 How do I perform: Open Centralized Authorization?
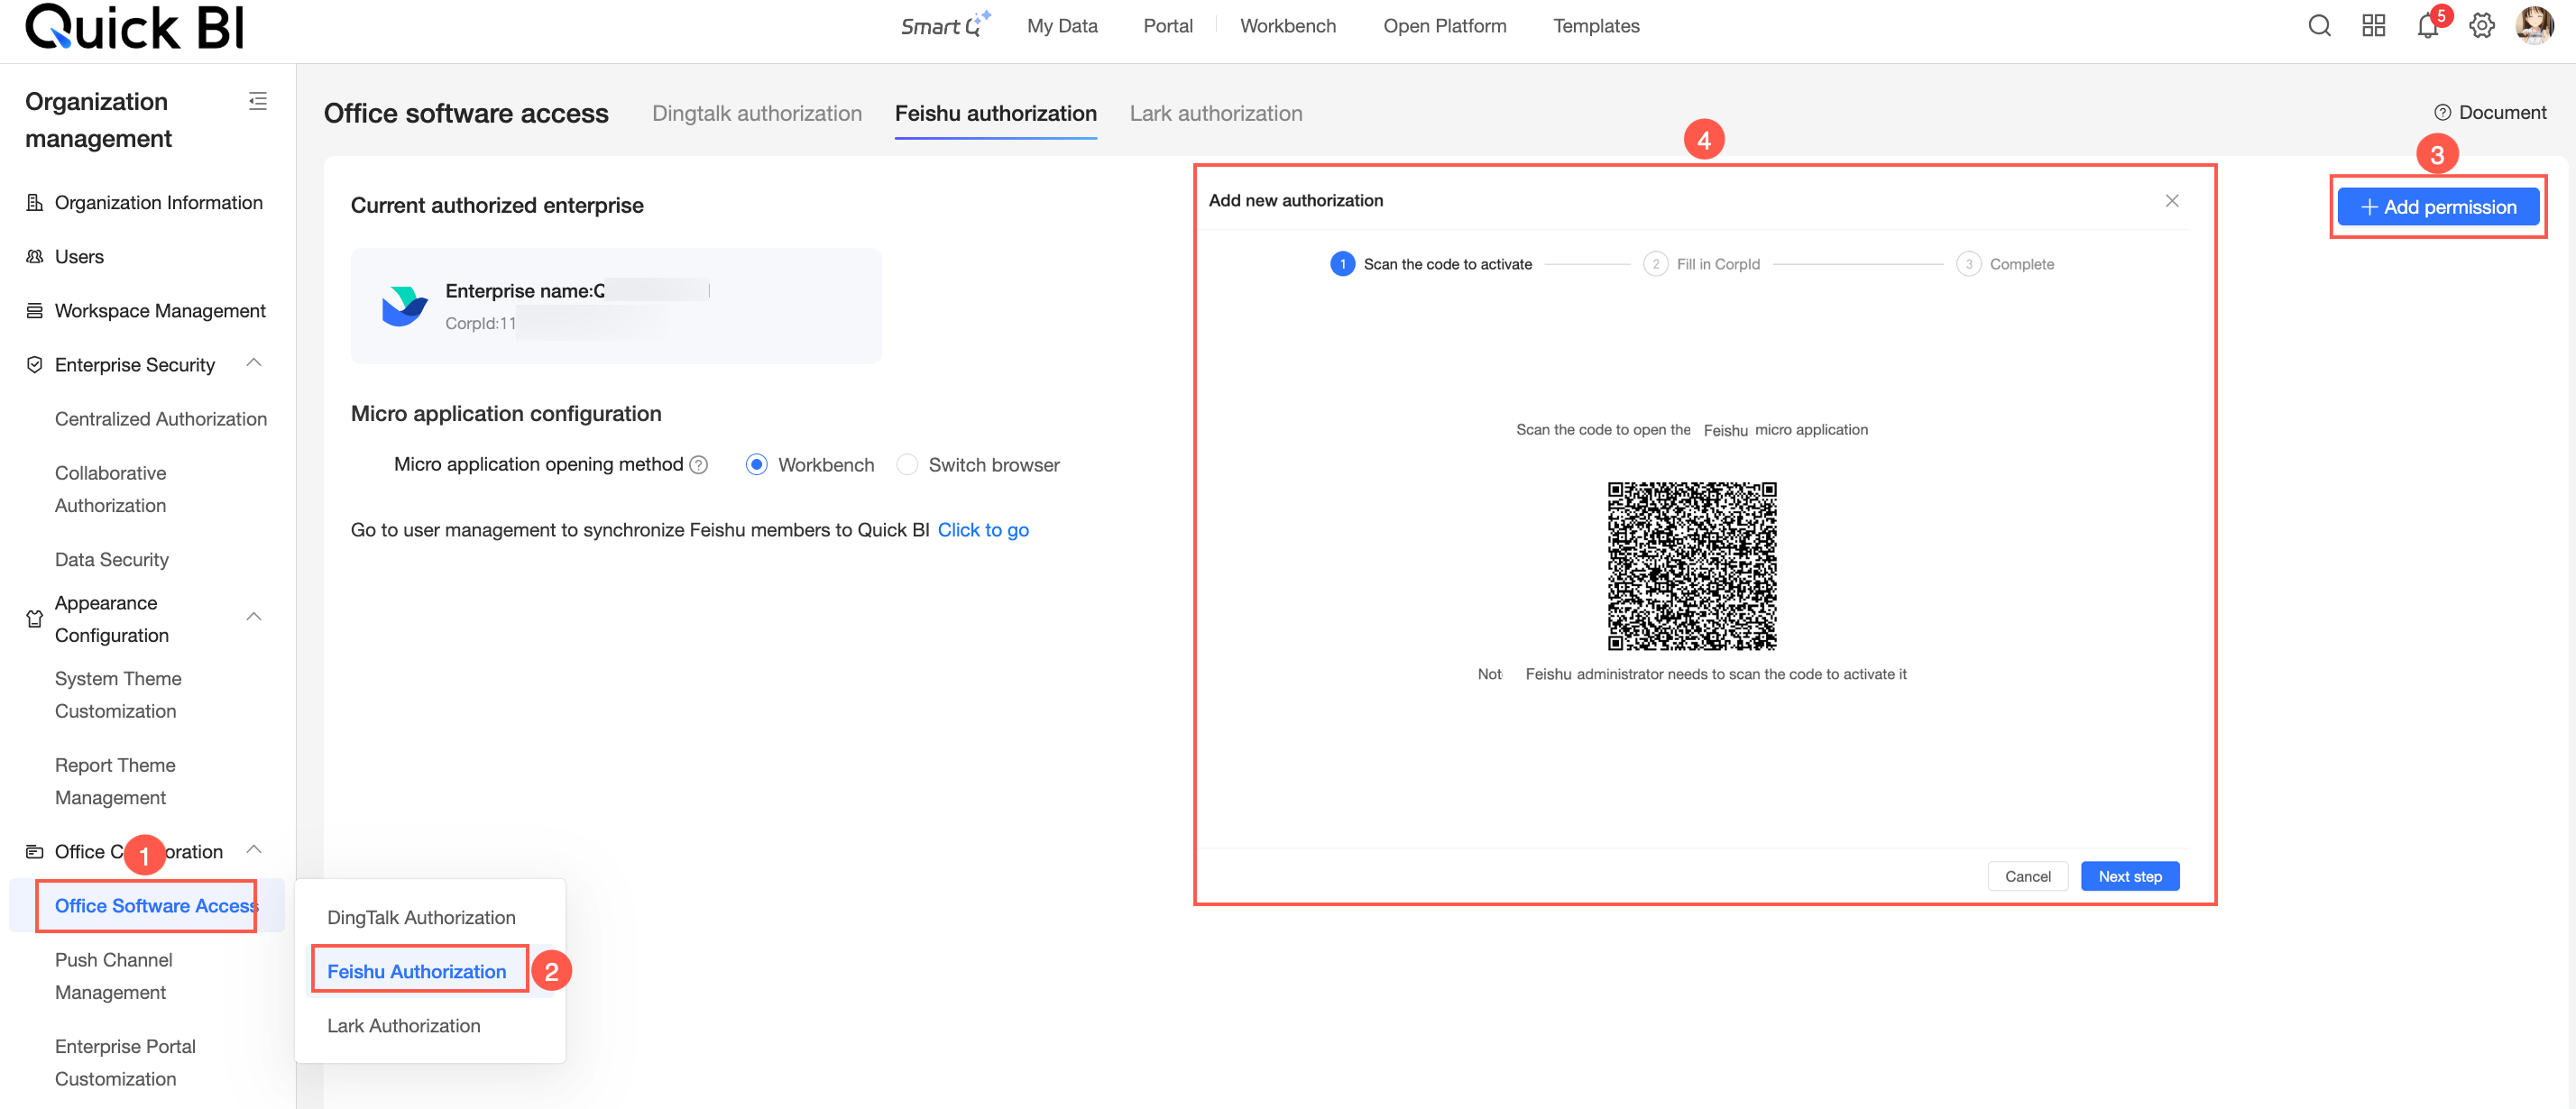point(161,419)
